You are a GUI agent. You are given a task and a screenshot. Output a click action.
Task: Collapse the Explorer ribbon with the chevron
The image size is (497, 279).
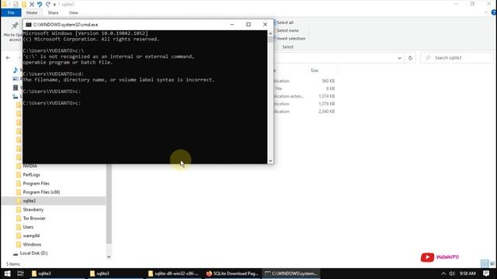coord(486,12)
